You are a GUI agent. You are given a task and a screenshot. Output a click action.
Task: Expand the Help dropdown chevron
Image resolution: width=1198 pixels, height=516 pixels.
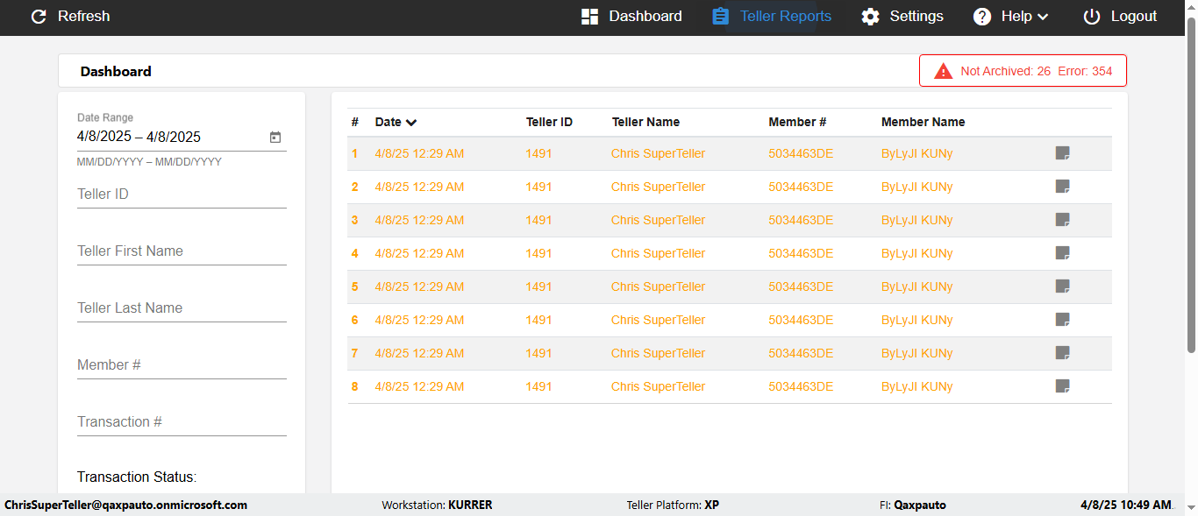pos(1043,17)
